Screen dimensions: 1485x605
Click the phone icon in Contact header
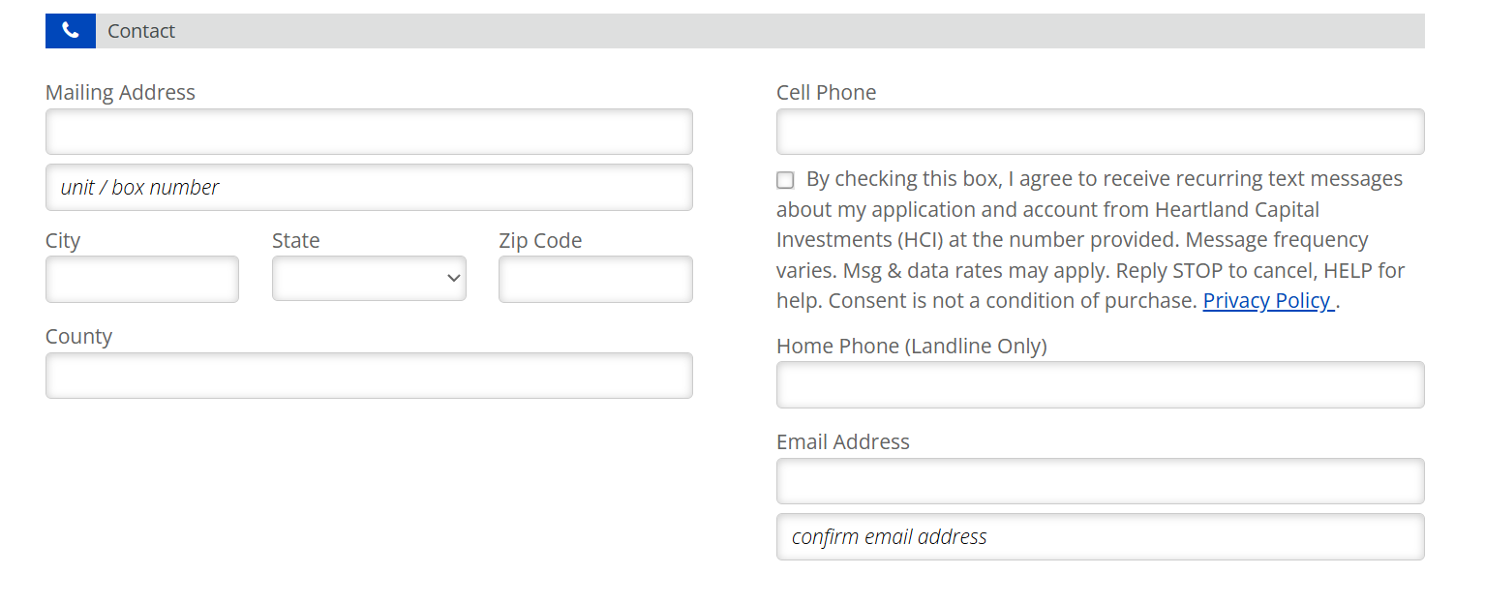pos(70,31)
